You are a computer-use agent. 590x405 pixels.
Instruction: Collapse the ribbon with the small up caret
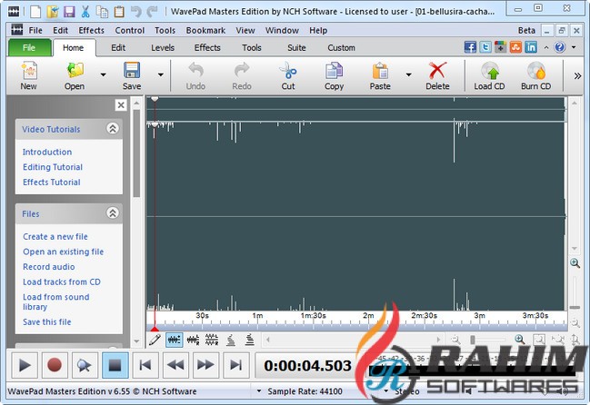546,47
